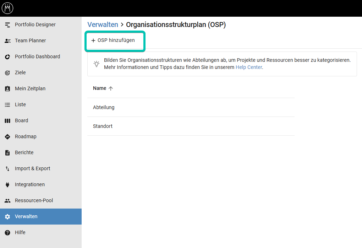Click the Ziele target icon
362x248 pixels.
[x=7, y=73]
